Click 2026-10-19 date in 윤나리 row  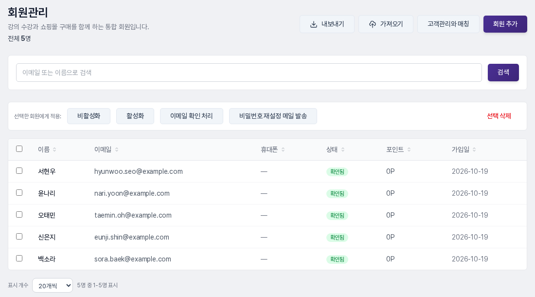470,193
